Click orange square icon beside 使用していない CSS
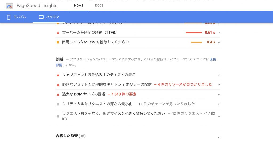This screenshot has width=273, height=142. click(x=58, y=42)
